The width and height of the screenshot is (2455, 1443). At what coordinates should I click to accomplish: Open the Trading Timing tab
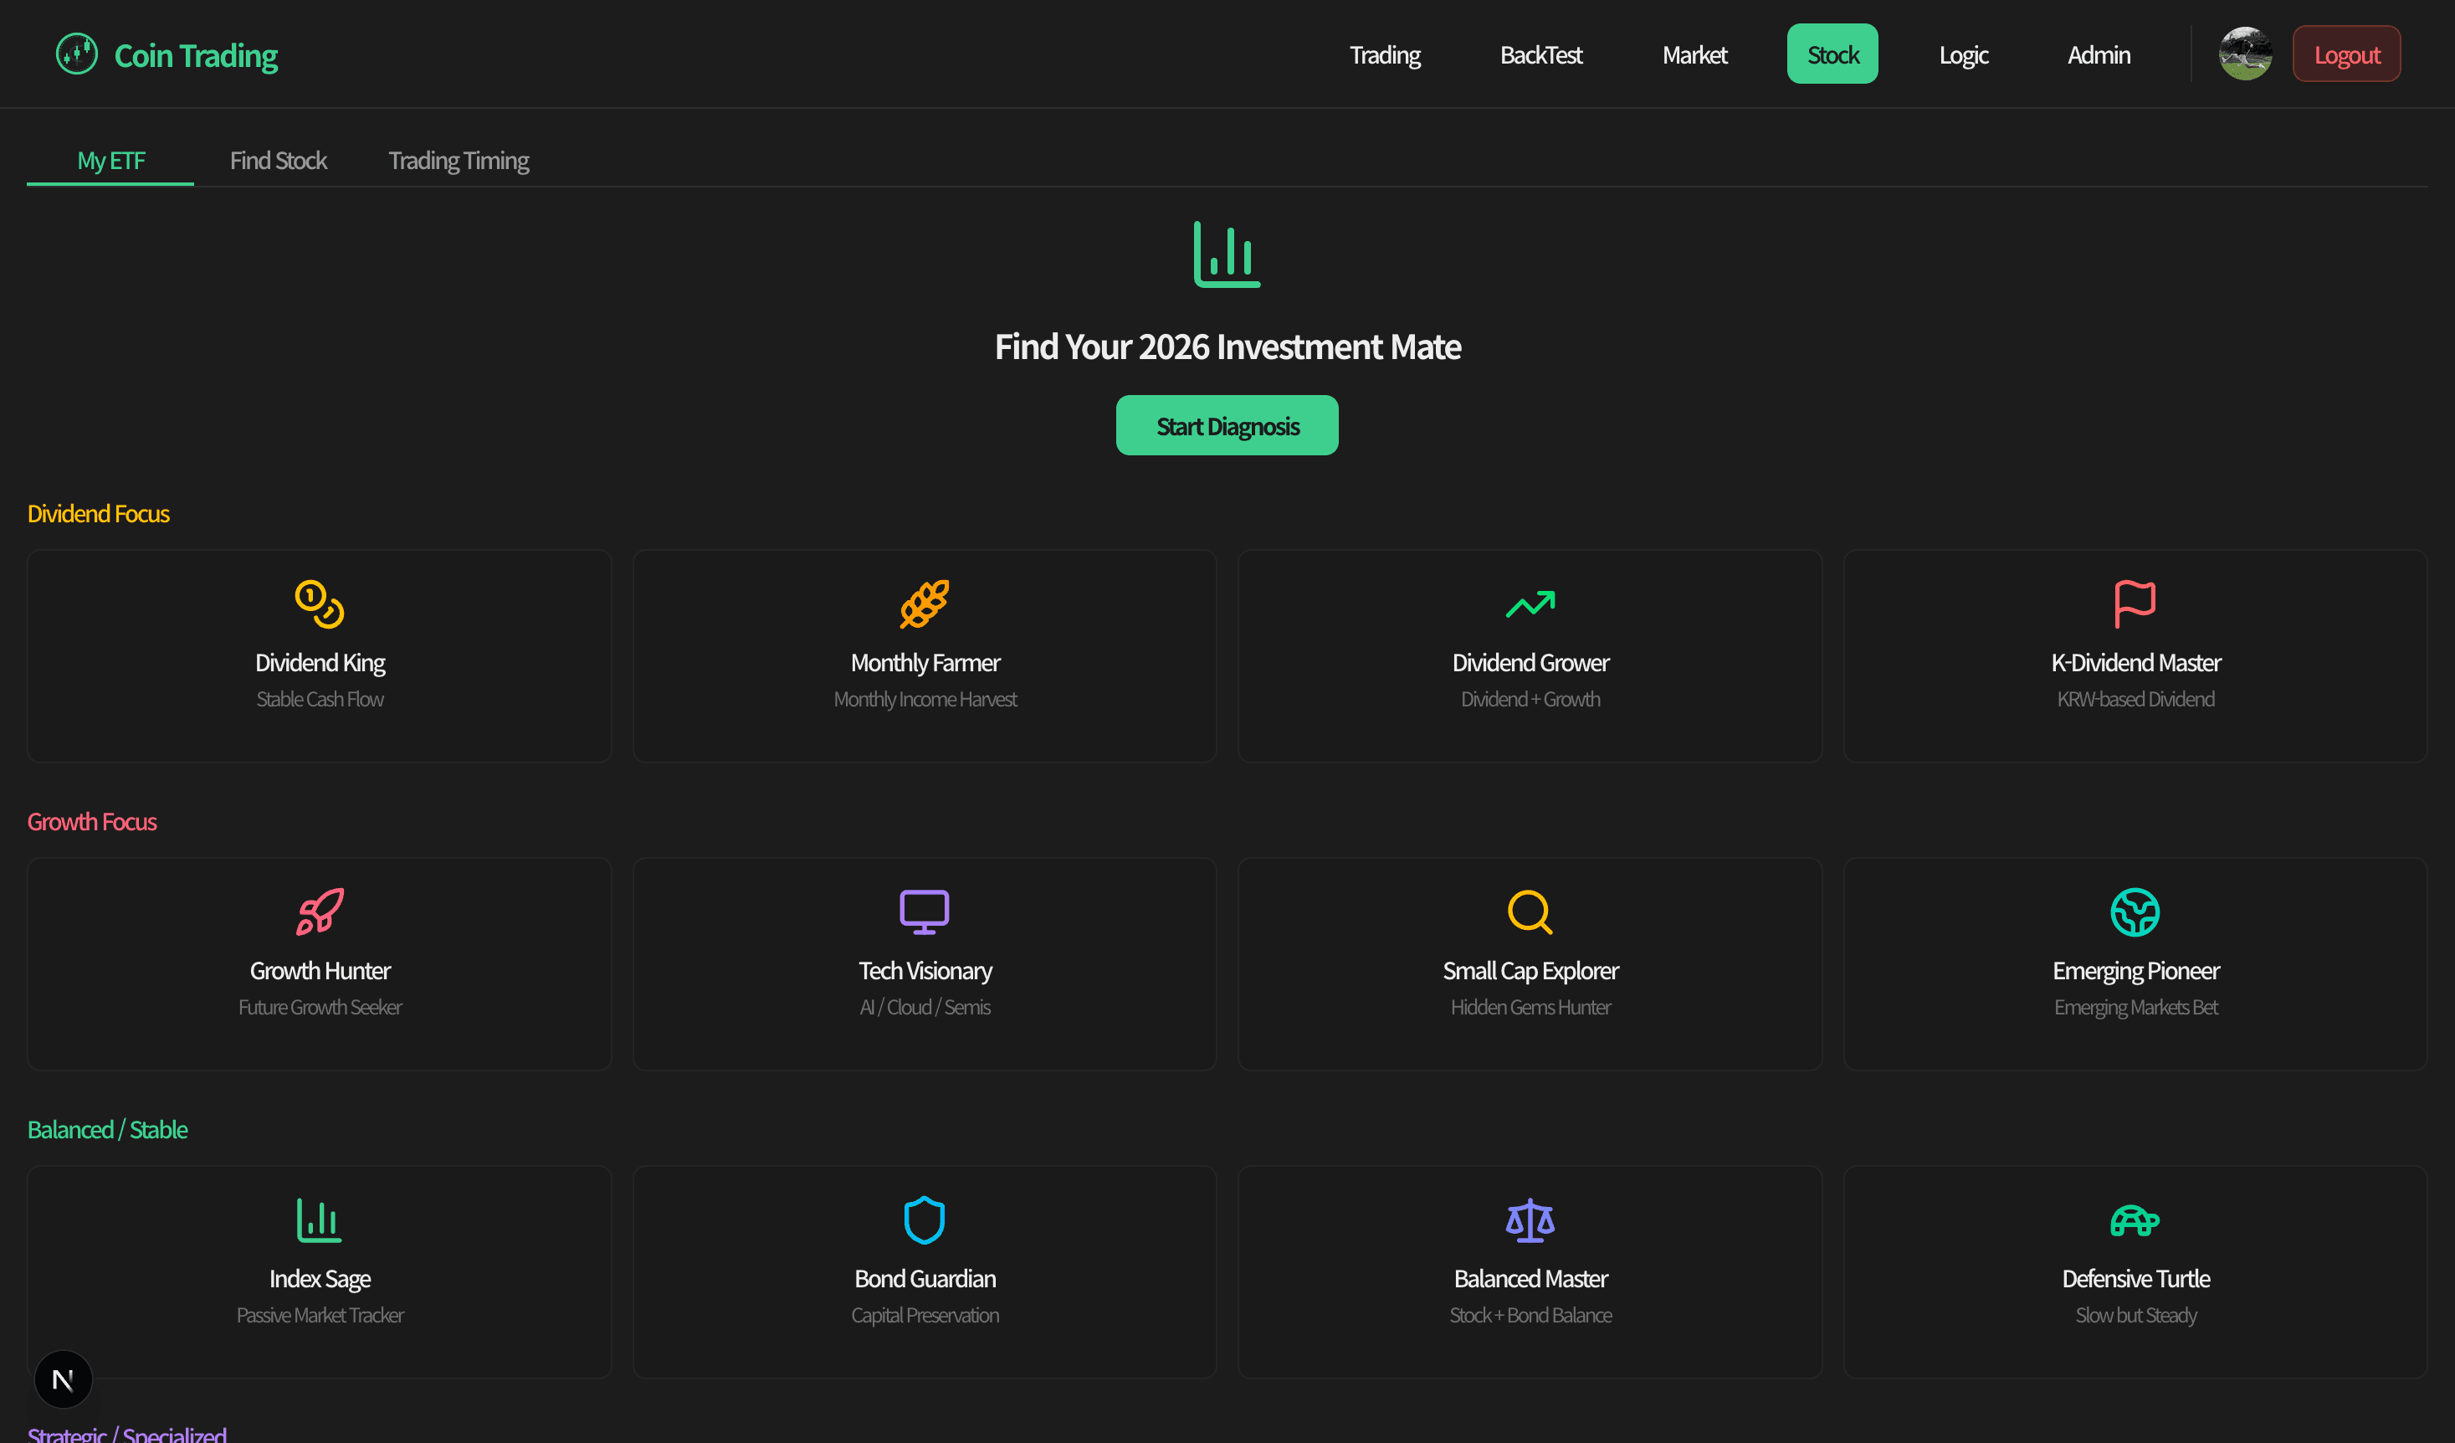click(458, 160)
